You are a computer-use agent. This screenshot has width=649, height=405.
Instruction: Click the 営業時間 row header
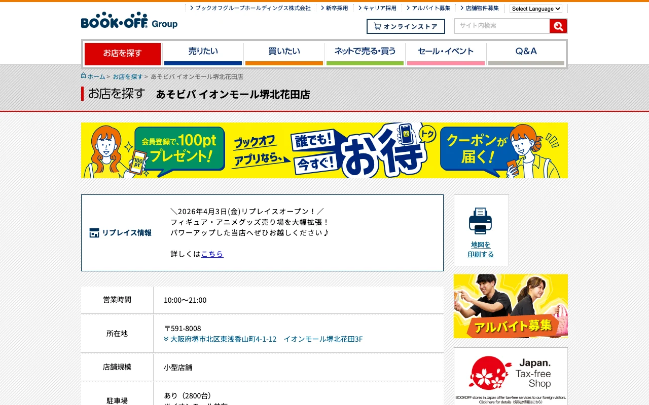pos(117,300)
